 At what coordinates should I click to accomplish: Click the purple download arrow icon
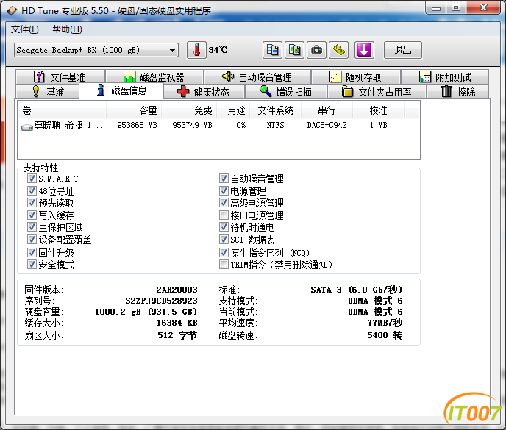pyautogui.click(x=364, y=50)
